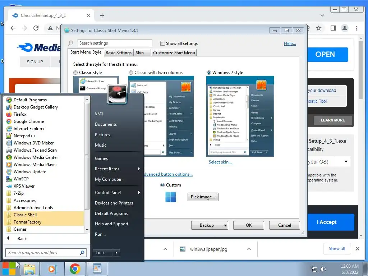Click the start menu user picture
The image size is (368, 276).
tap(117, 94)
